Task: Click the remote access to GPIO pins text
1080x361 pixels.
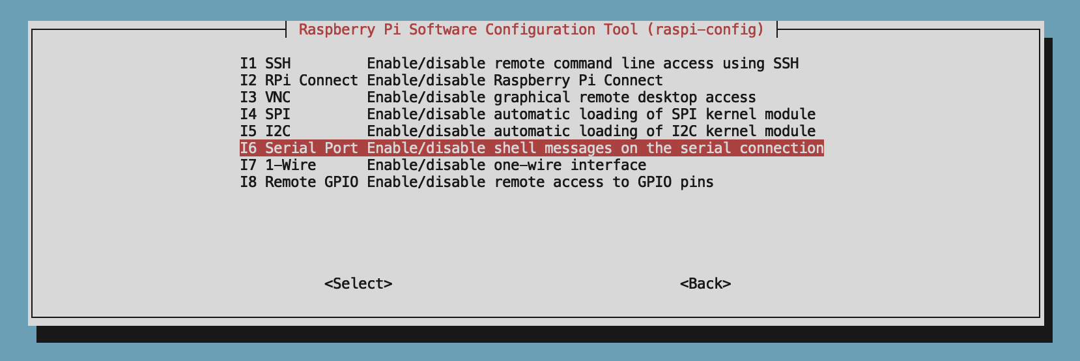Action: 541,182
